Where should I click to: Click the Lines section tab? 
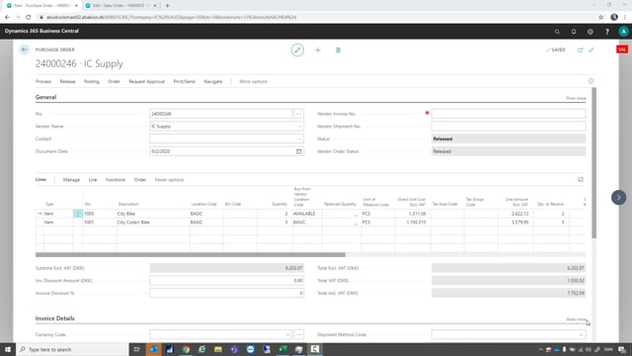tap(40, 179)
